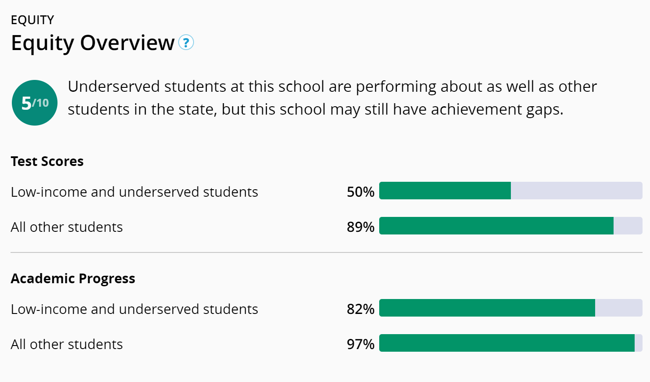The width and height of the screenshot is (650, 382).
Task: Click Low-income and underserved students under Academic Progress
Action: tap(134, 309)
